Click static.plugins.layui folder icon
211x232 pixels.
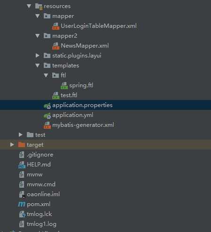coord(47,56)
